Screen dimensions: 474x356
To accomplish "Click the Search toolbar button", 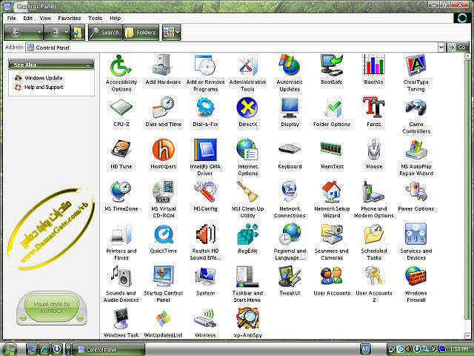I will pyautogui.click(x=105, y=33).
